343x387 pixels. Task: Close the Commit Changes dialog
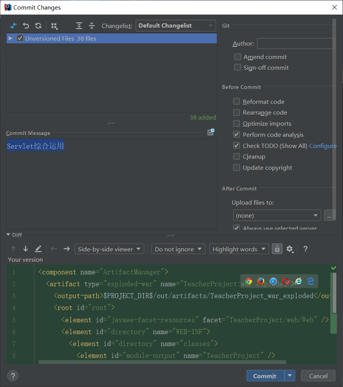(x=334, y=7)
